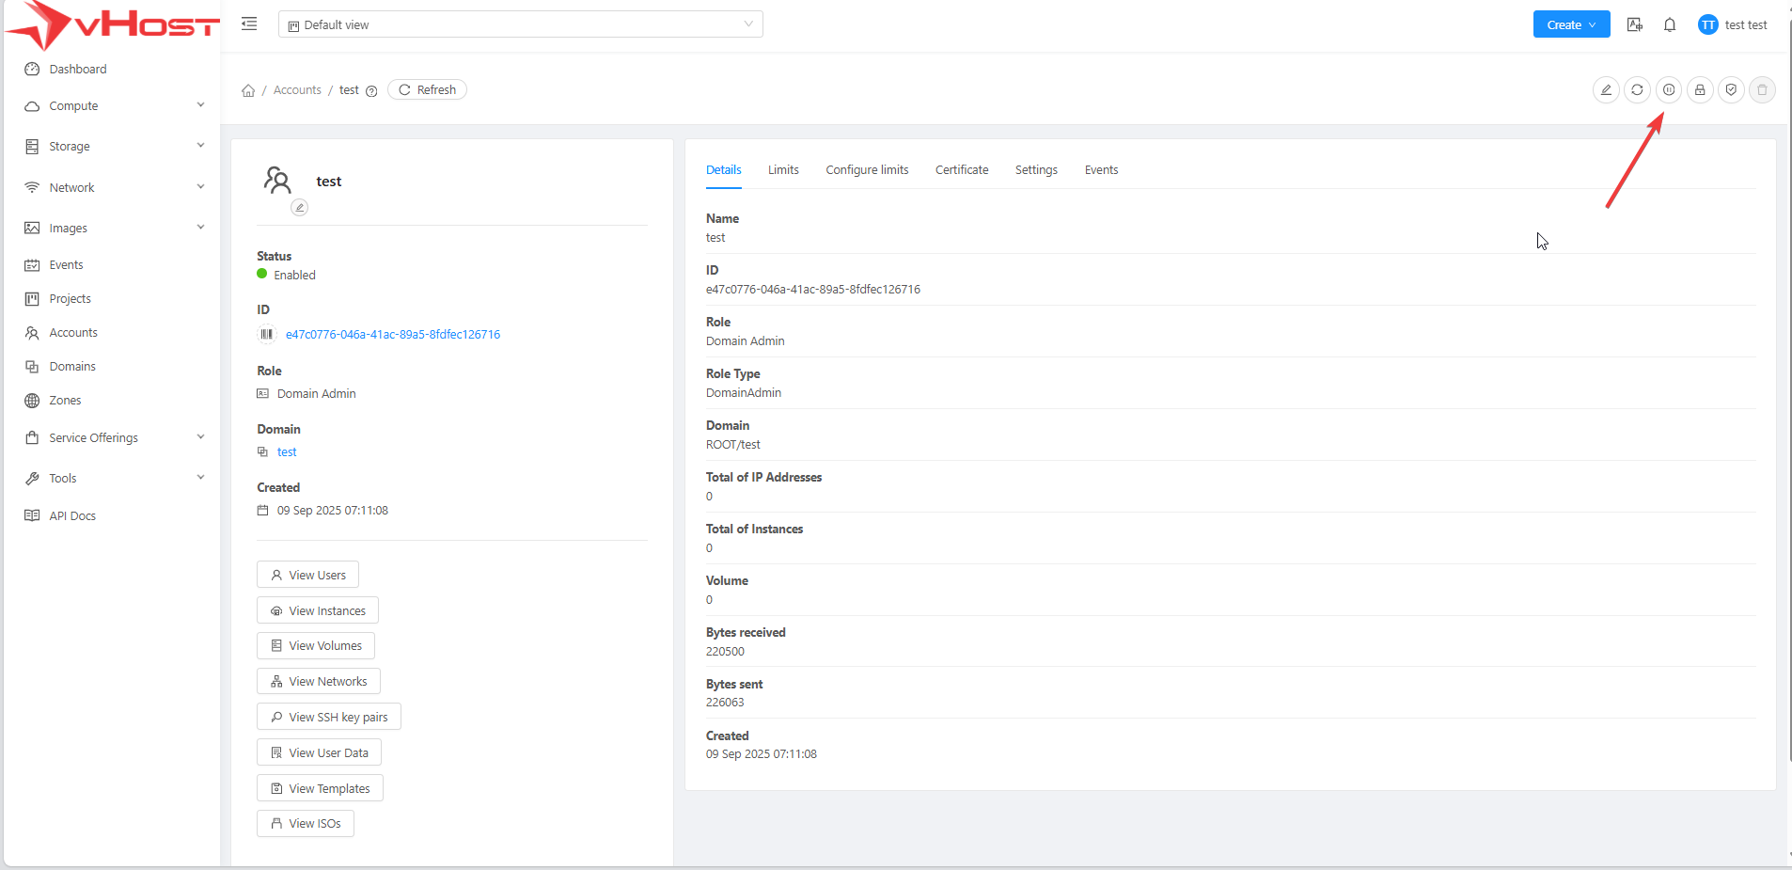Click the Refresh button
Viewport: 1792px width, 870px height.
click(x=427, y=90)
